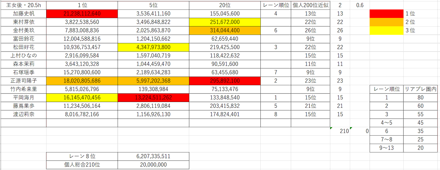
Task: Select the yellow legend swatch for 3位
Action: pos(386,30)
